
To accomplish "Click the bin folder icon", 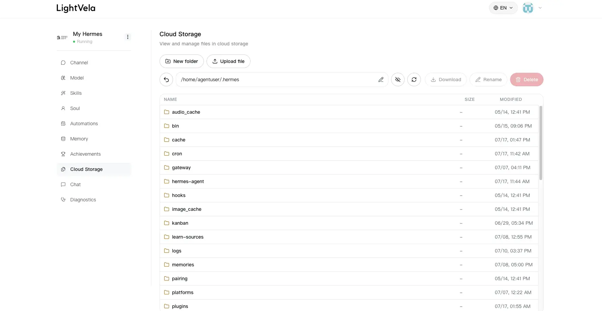I will click(167, 126).
